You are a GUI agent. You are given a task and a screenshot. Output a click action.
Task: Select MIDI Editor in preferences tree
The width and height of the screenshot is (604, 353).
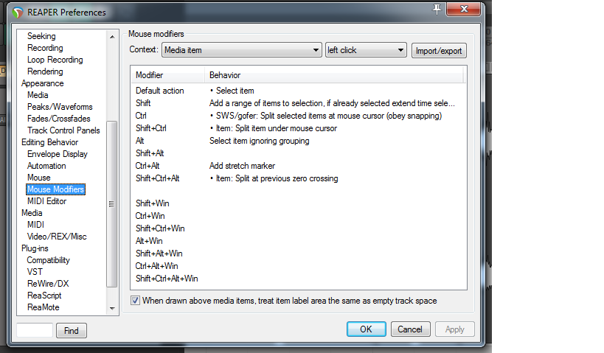point(46,201)
